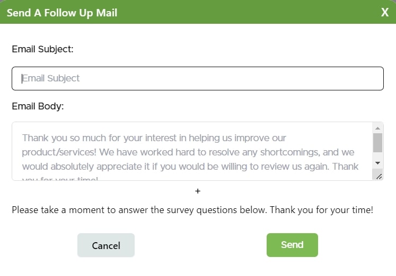Click the survey questions instruction text
This screenshot has width=396, height=276.
tap(192, 210)
